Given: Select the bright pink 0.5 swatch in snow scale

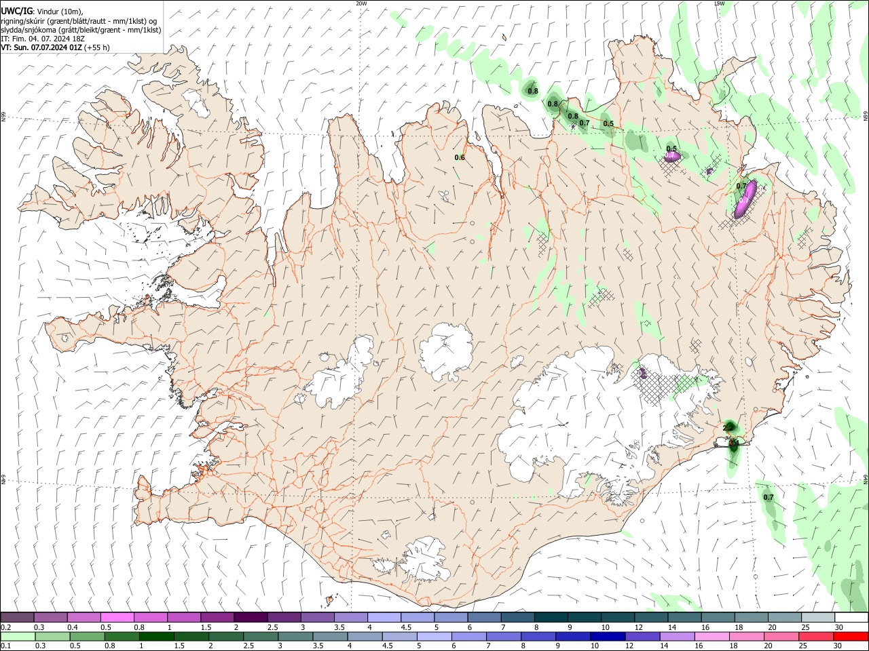Looking at the screenshot, I should click(x=117, y=617).
